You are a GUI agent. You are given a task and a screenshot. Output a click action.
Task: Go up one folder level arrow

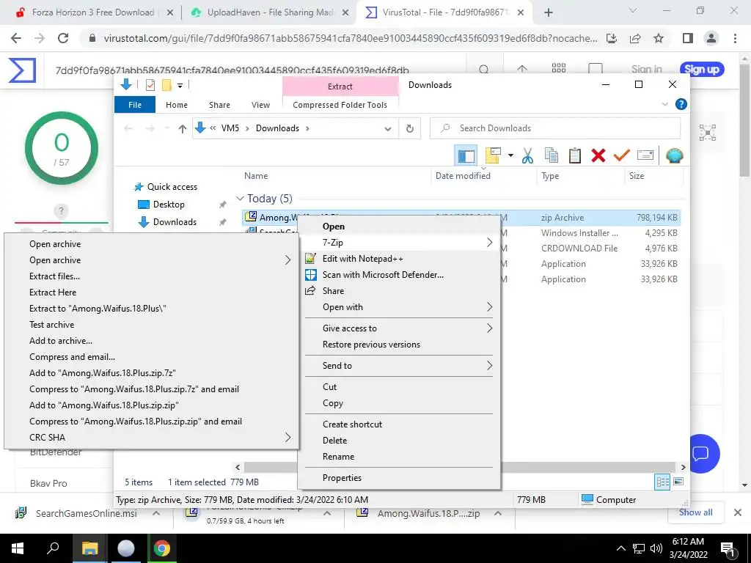pos(182,128)
